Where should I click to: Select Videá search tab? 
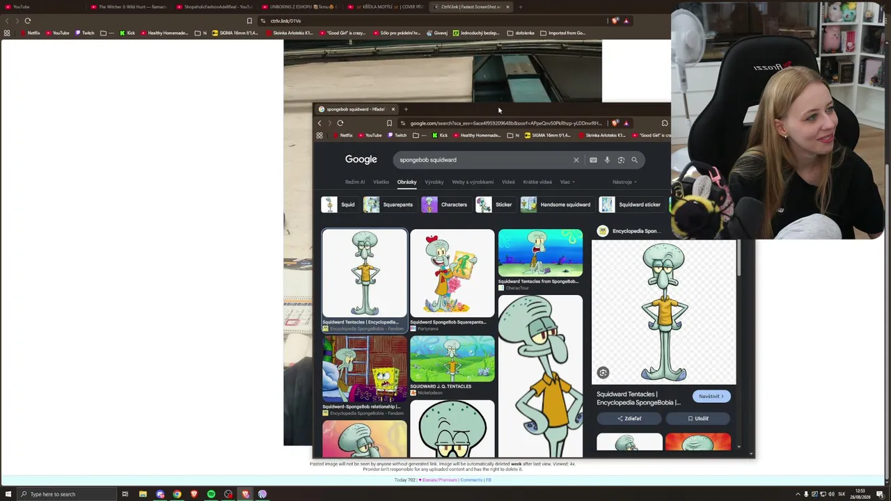point(508,182)
